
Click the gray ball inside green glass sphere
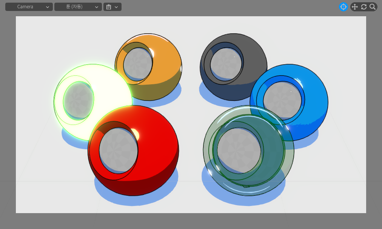click(239, 151)
